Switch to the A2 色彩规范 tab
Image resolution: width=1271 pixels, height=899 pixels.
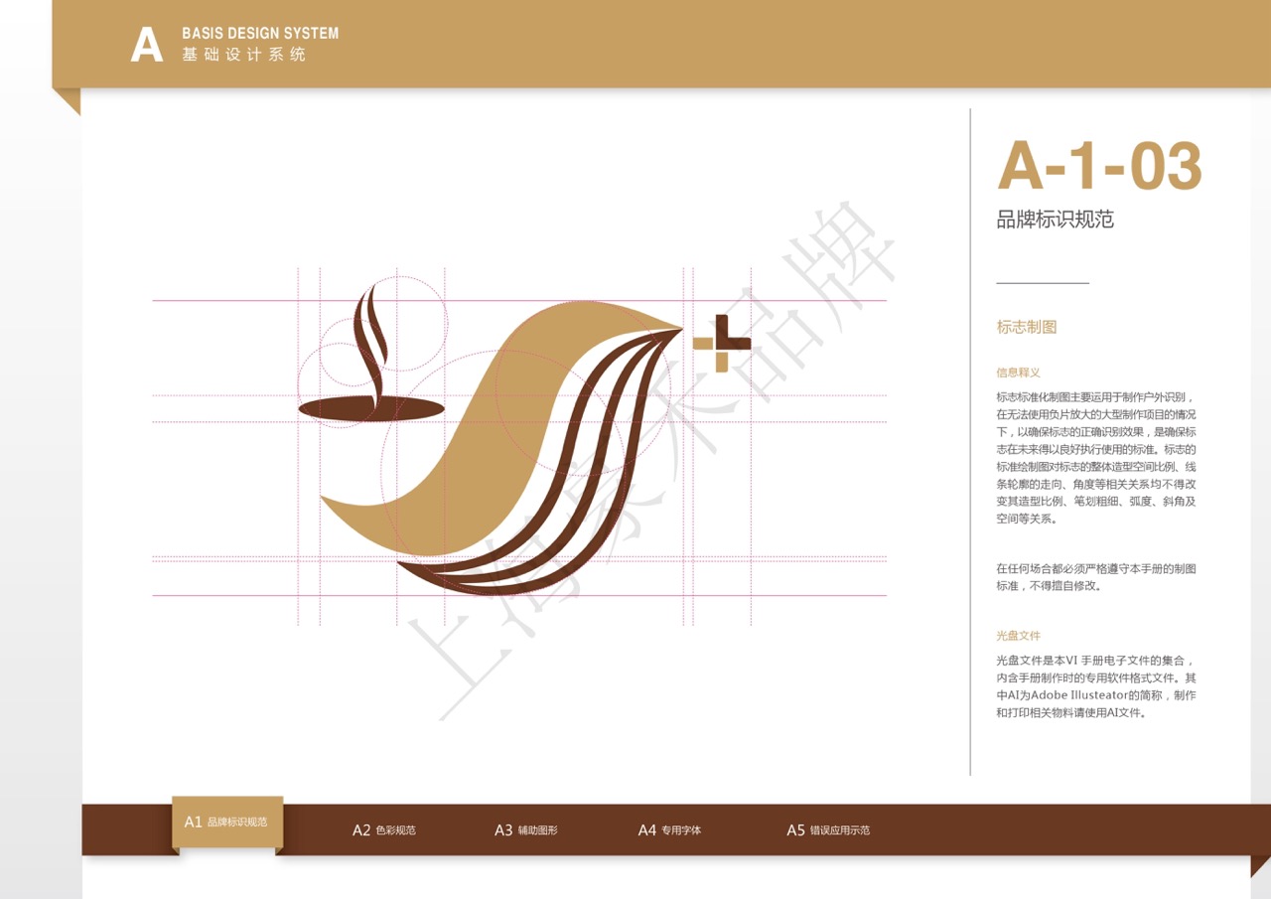pyautogui.click(x=383, y=830)
